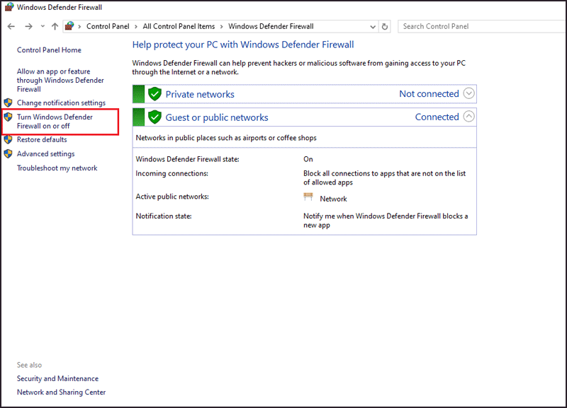This screenshot has width=567, height=408.
Task: Go back with the Back arrow
Action: (x=11, y=26)
